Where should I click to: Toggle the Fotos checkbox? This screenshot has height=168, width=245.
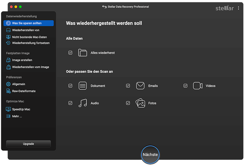click(x=128, y=103)
